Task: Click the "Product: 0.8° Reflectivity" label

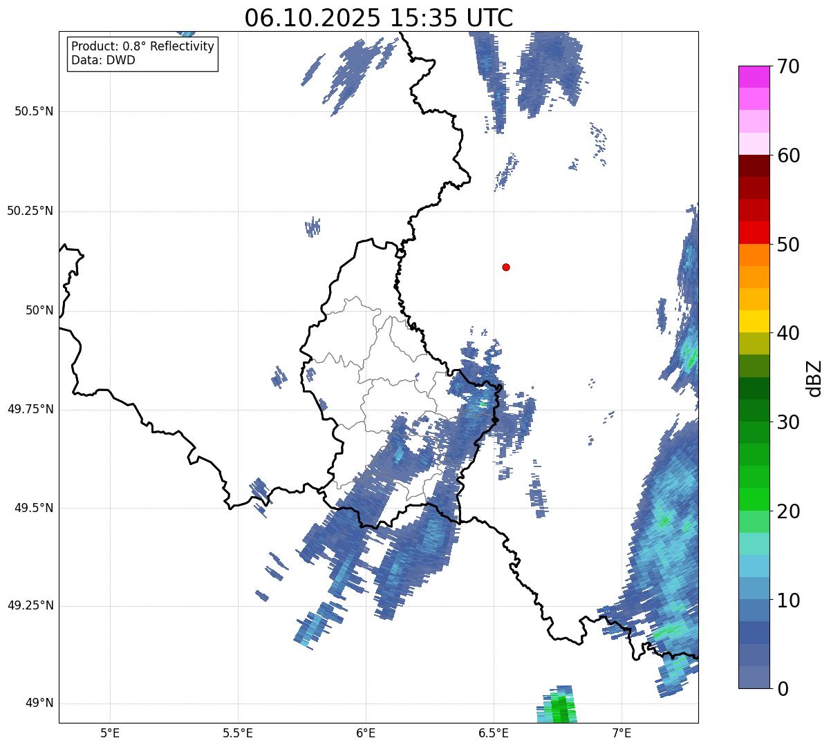Action: click(x=142, y=46)
